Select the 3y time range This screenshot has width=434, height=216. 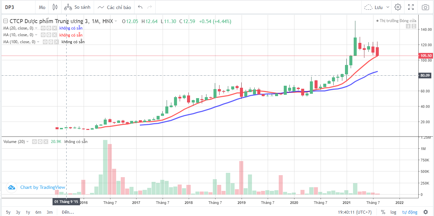point(18,212)
